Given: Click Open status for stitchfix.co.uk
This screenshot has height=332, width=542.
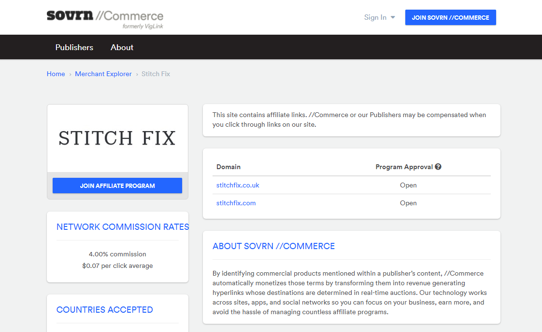Looking at the screenshot, I should (408, 185).
